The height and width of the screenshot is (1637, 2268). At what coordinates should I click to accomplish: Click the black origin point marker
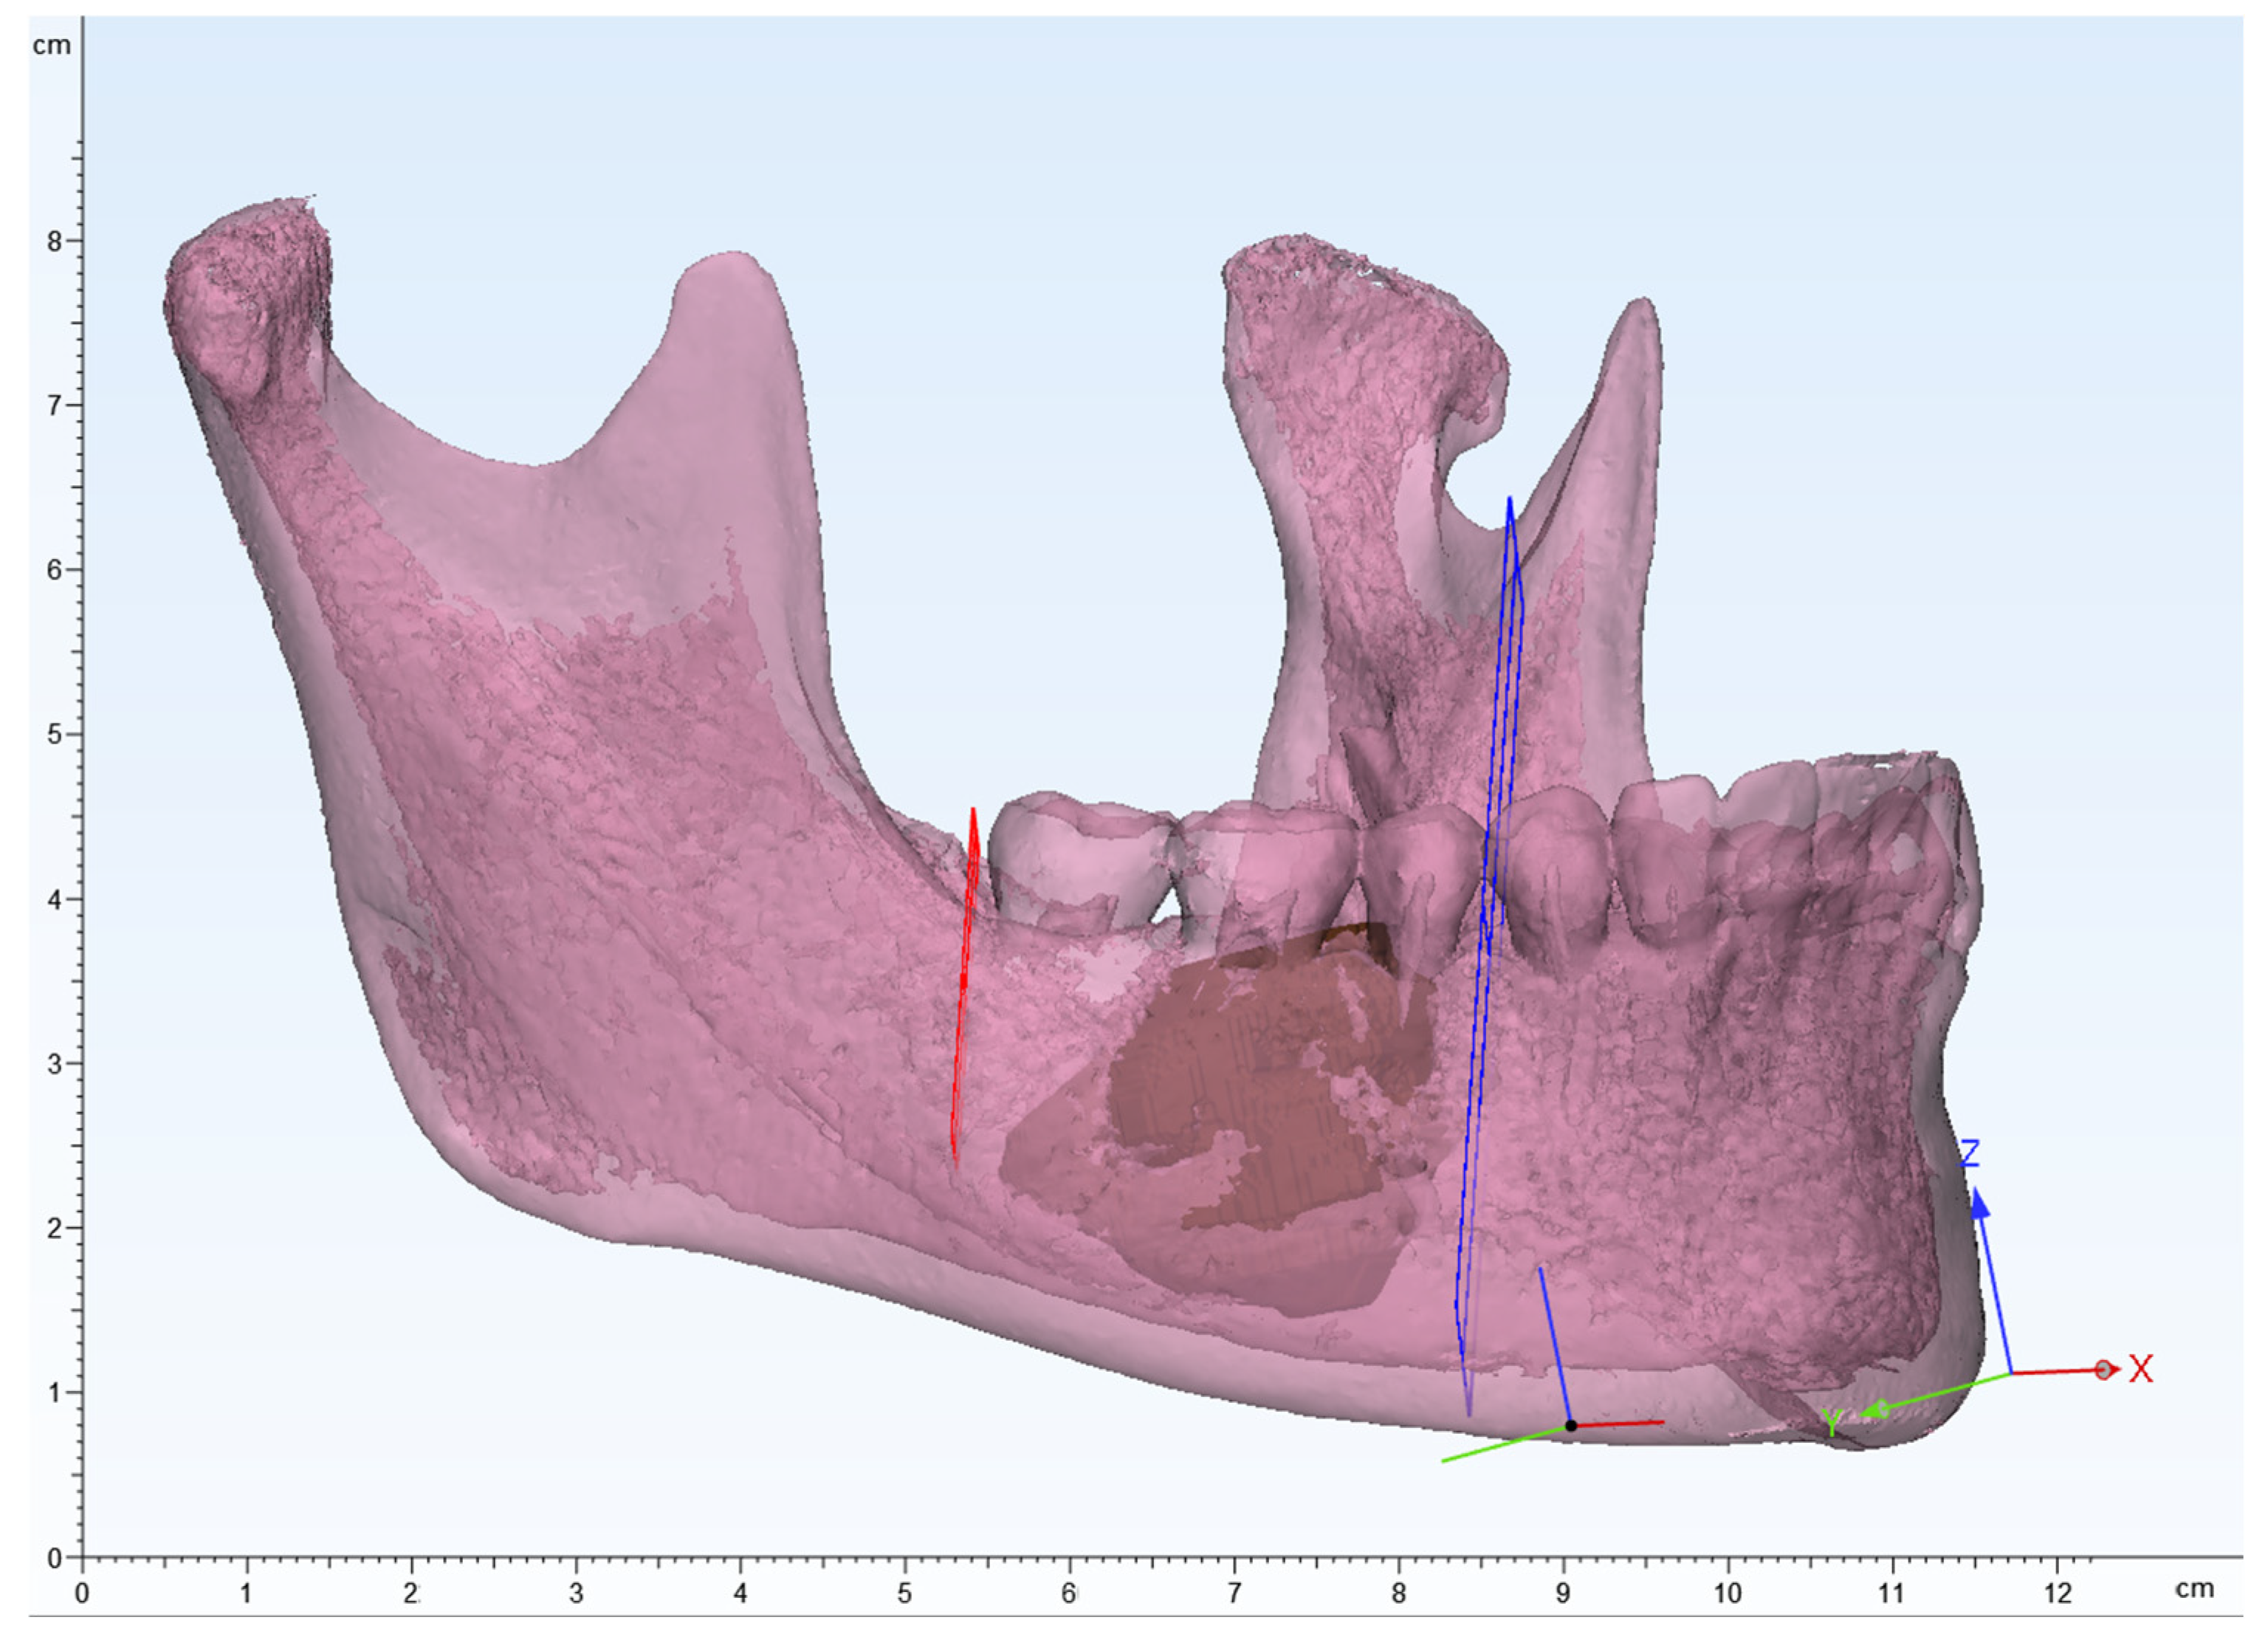(x=1571, y=1426)
